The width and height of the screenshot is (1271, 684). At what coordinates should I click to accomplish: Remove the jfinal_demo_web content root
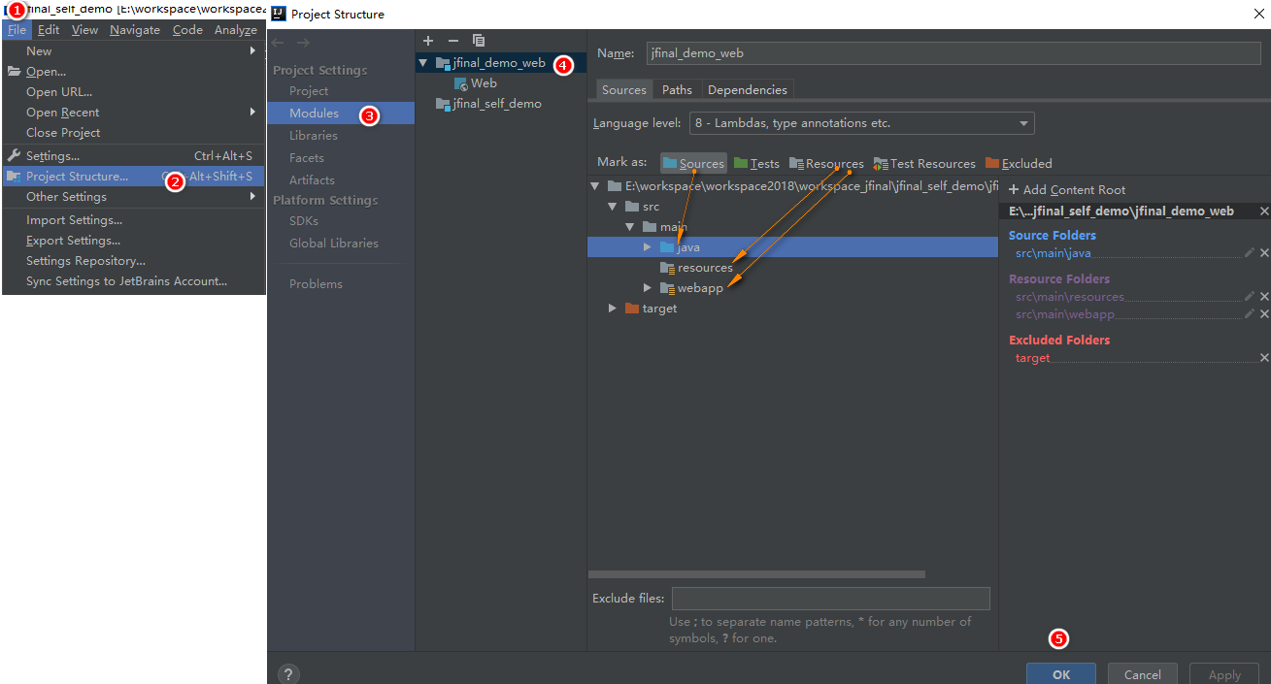(x=1264, y=212)
